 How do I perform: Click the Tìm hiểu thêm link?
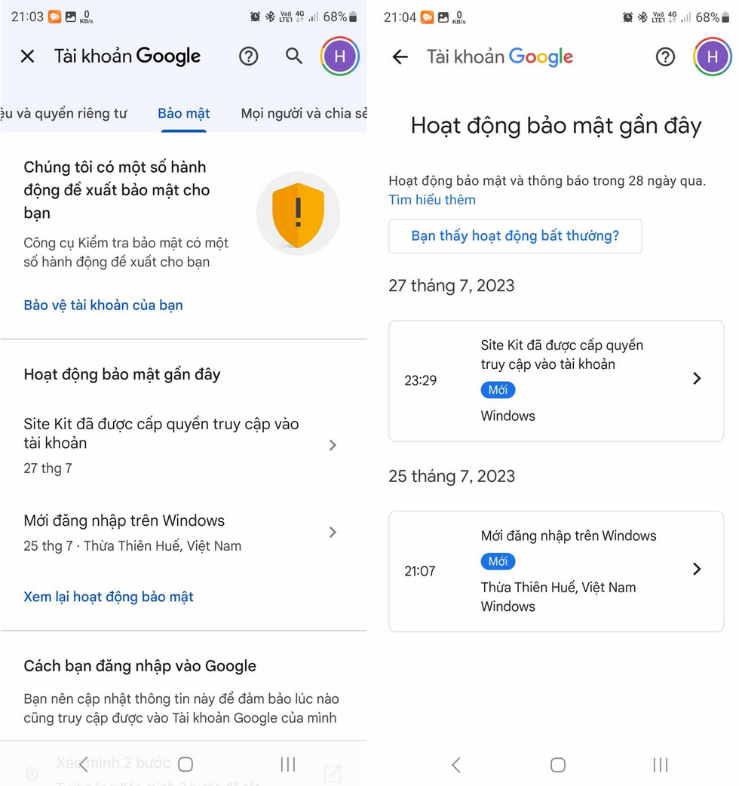432,199
